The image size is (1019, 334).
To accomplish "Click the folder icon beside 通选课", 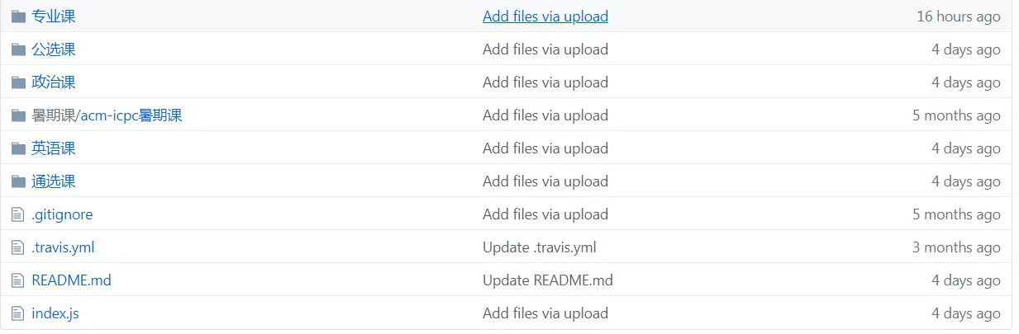I will (x=18, y=181).
